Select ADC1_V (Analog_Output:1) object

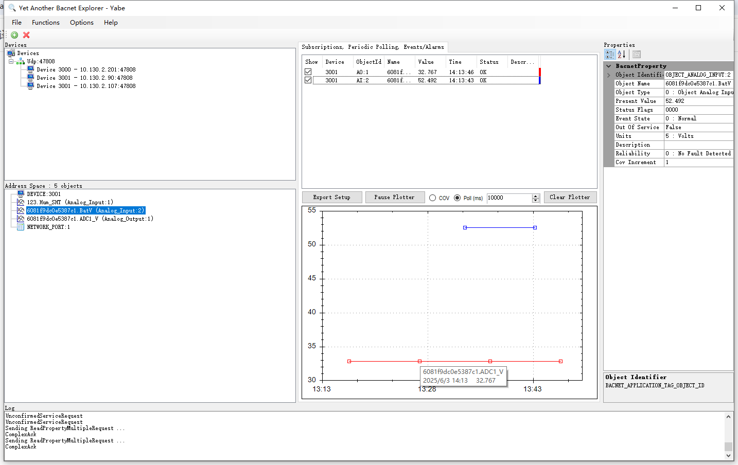[x=90, y=219]
